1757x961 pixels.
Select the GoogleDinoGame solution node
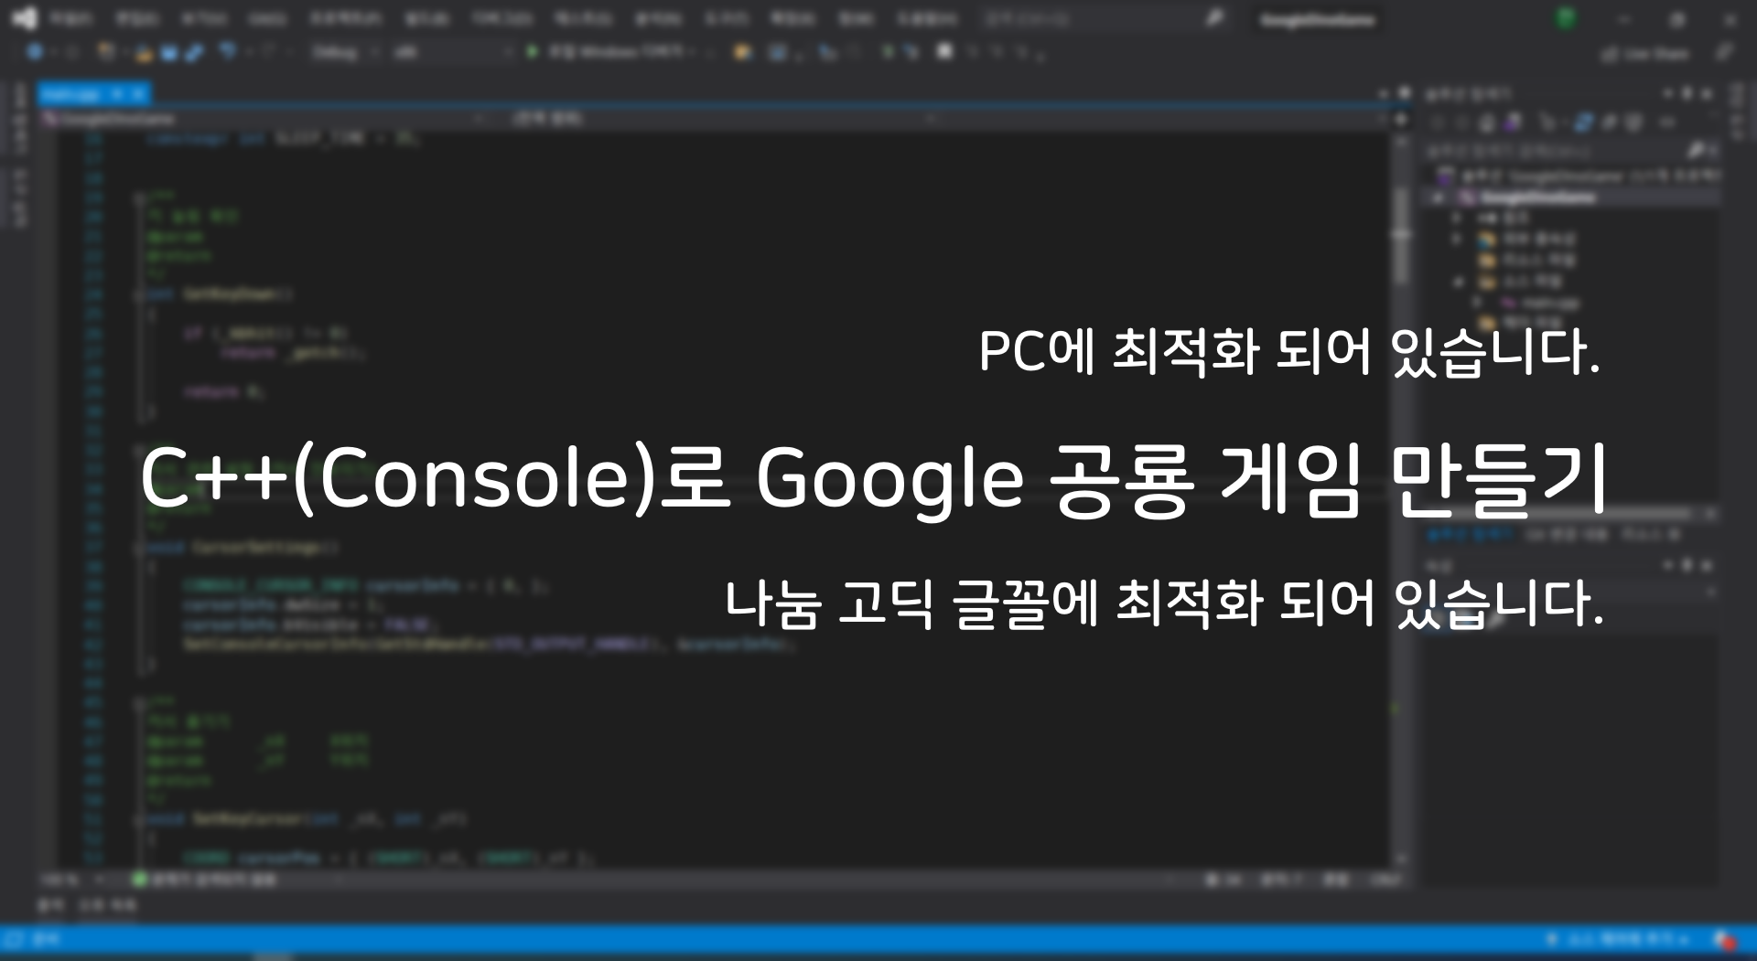coord(1579,175)
